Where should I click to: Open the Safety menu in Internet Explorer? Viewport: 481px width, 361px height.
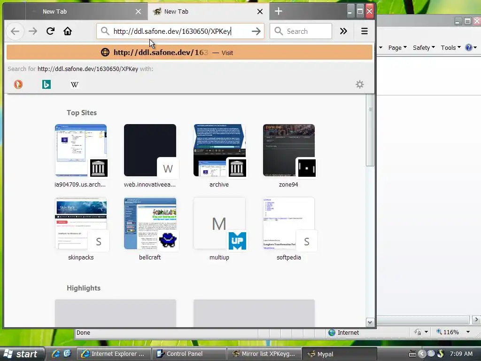coord(424,47)
